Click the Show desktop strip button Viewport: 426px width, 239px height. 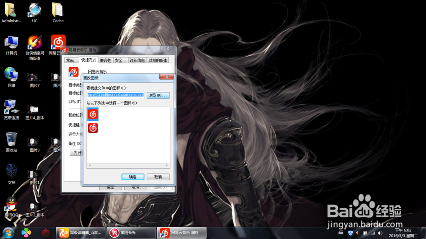tap(423, 233)
